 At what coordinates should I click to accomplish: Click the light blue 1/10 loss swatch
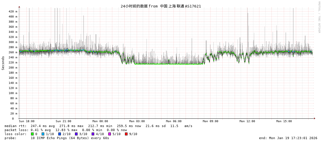pos(43,134)
